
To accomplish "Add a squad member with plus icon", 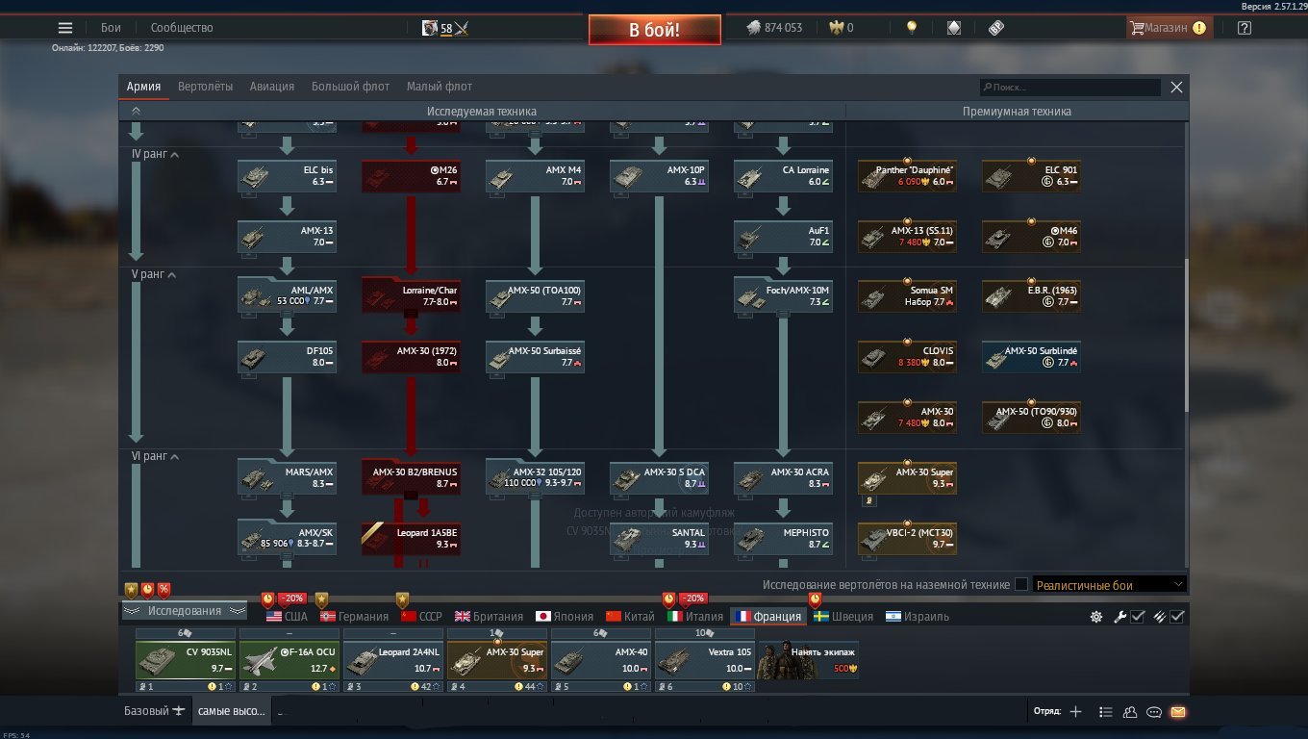I will pos(1075,712).
